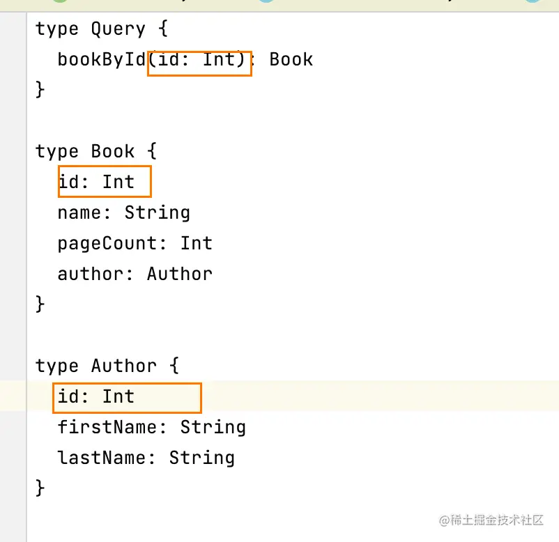Image resolution: width=559 pixels, height=542 pixels.
Task: Click the lowercase 'author' field name
Action: [91, 274]
